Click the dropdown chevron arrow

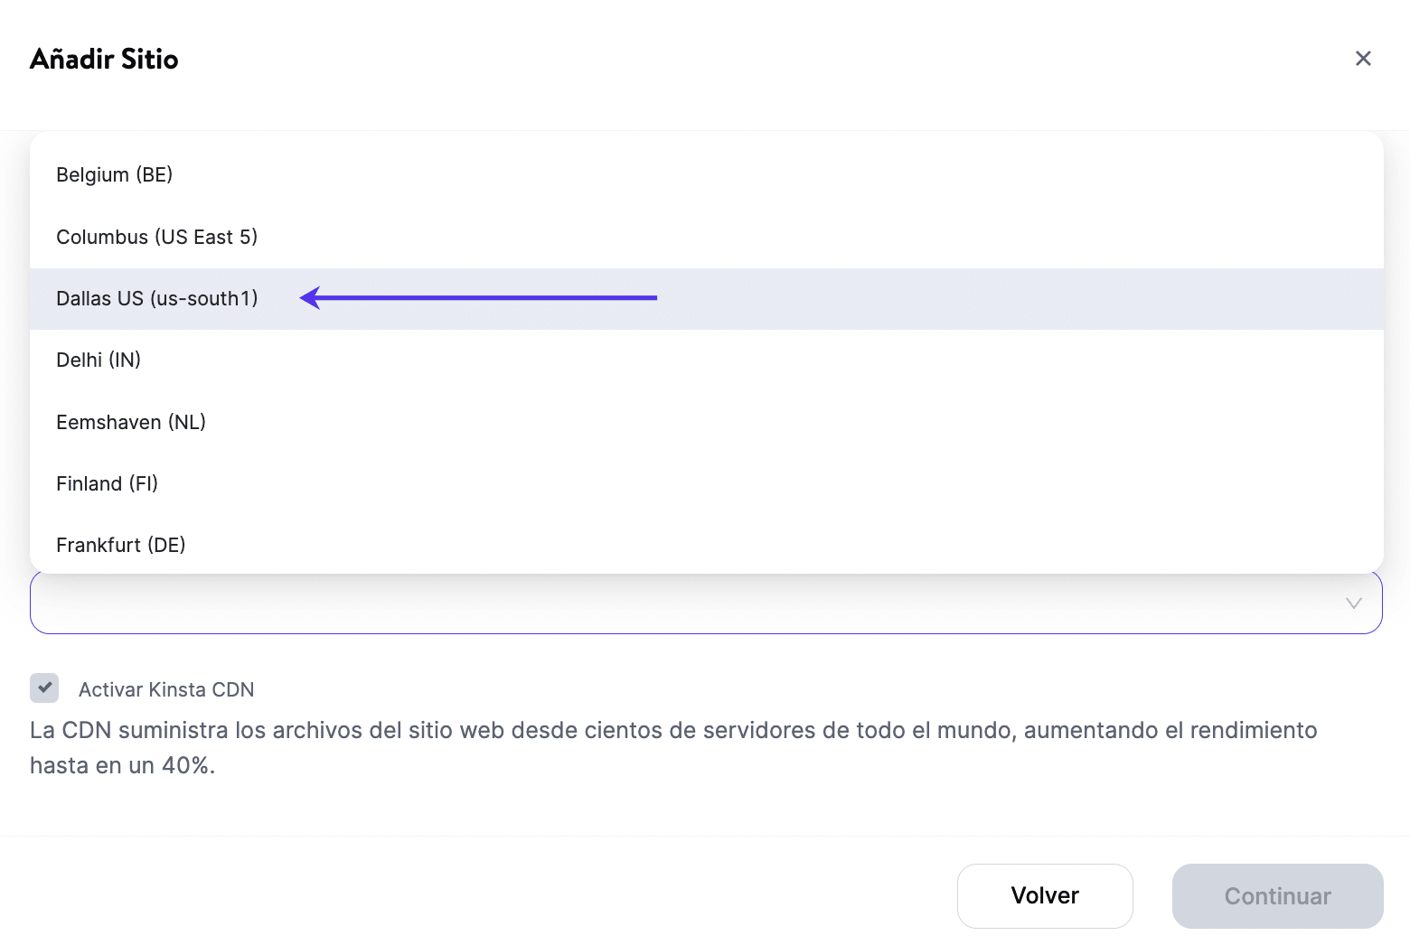tap(1353, 603)
